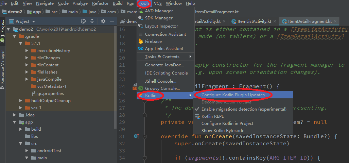Open the Run menu
Screen dimensions: 349x163
(130, 3)
